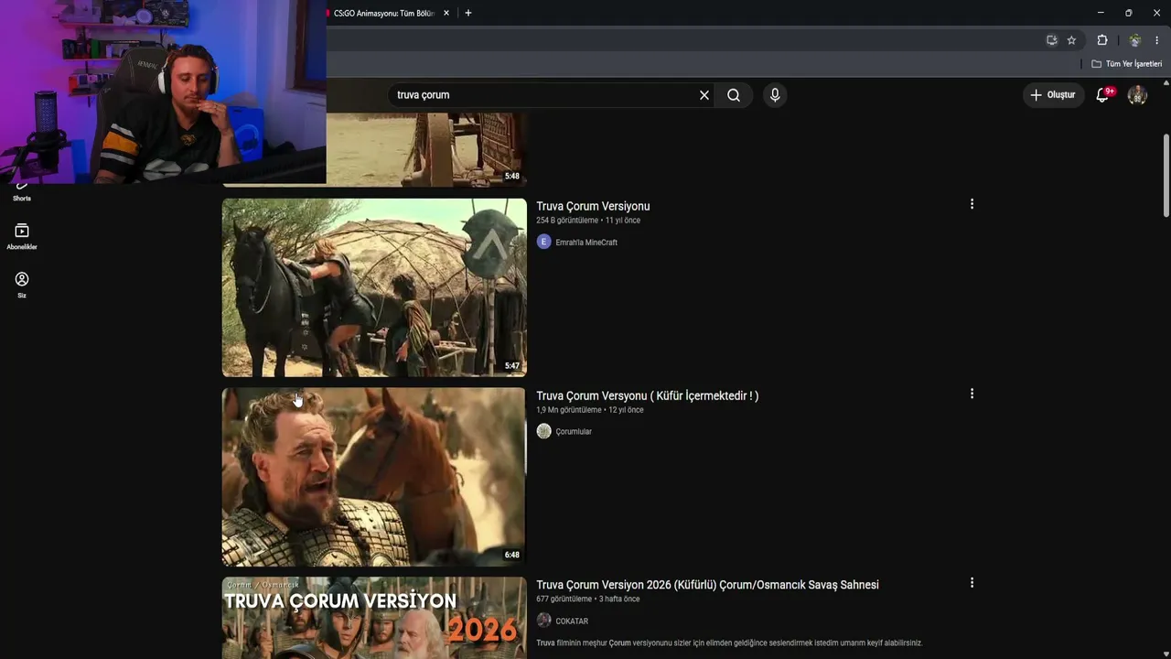
Task: Click the magnifier search button
Action: click(734, 95)
